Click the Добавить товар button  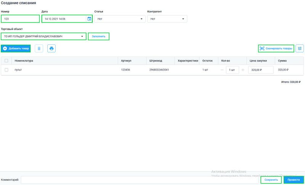(x=16, y=48)
